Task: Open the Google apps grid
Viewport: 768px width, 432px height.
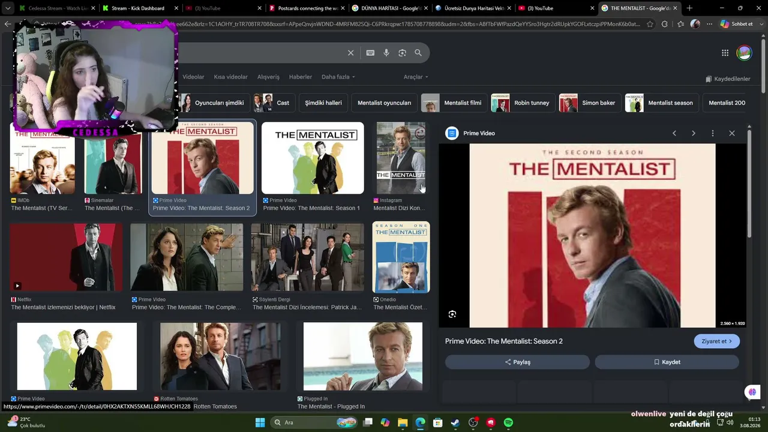Action: coord(725,53)
